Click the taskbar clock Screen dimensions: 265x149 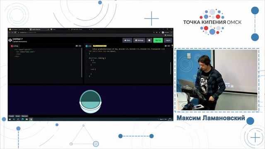coord(170,119)
